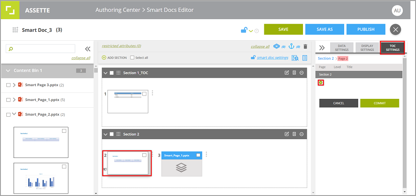The height and width of the screenshot is (196, 416).
Task: Click the Content Bin 1 count badge
Action: tap(81, 71)
